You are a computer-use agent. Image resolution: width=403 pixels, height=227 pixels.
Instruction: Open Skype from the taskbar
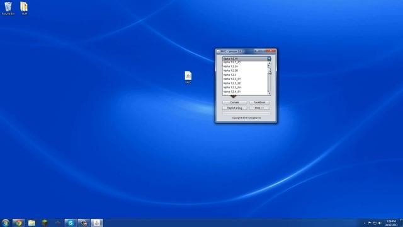click(x=71, y=223)
